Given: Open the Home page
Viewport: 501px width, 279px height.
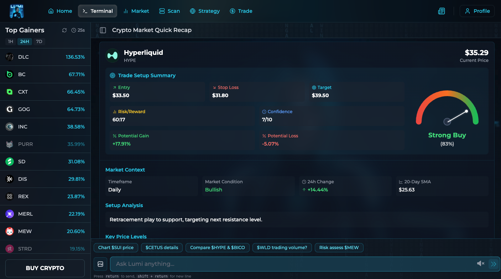Looking at the screenshot, I should click(60, 11).
